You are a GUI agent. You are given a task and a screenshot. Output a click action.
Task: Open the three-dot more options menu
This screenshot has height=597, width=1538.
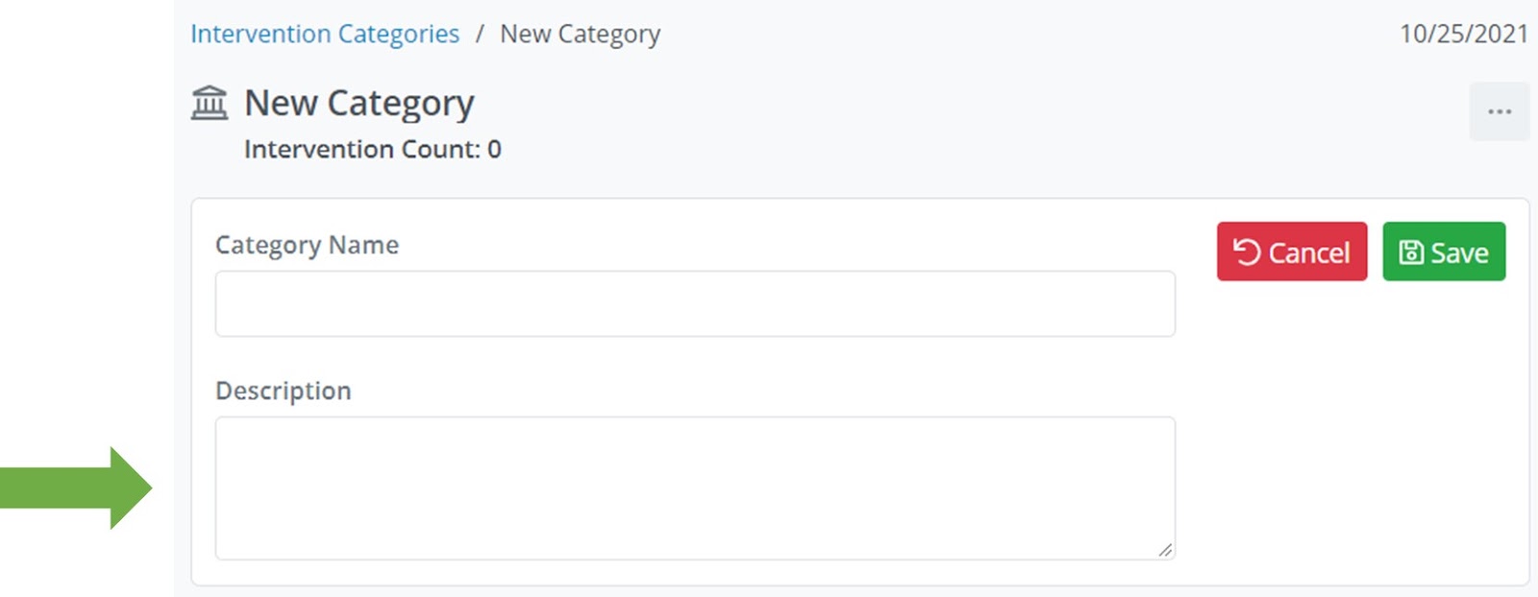1499,112
